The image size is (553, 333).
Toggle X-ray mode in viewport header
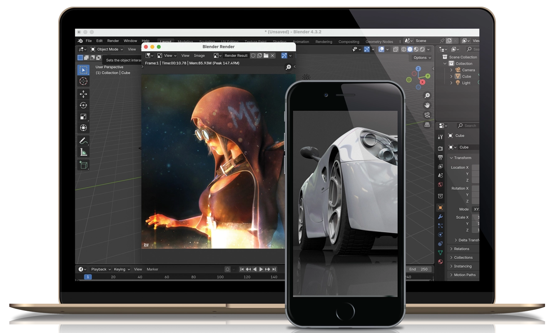(x=396, y=49)
